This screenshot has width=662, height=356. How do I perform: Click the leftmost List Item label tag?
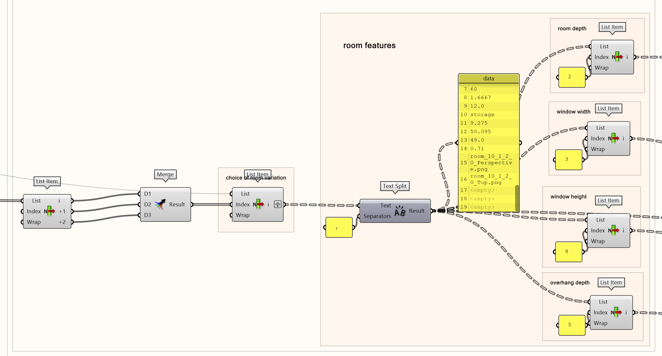[47, 181]
